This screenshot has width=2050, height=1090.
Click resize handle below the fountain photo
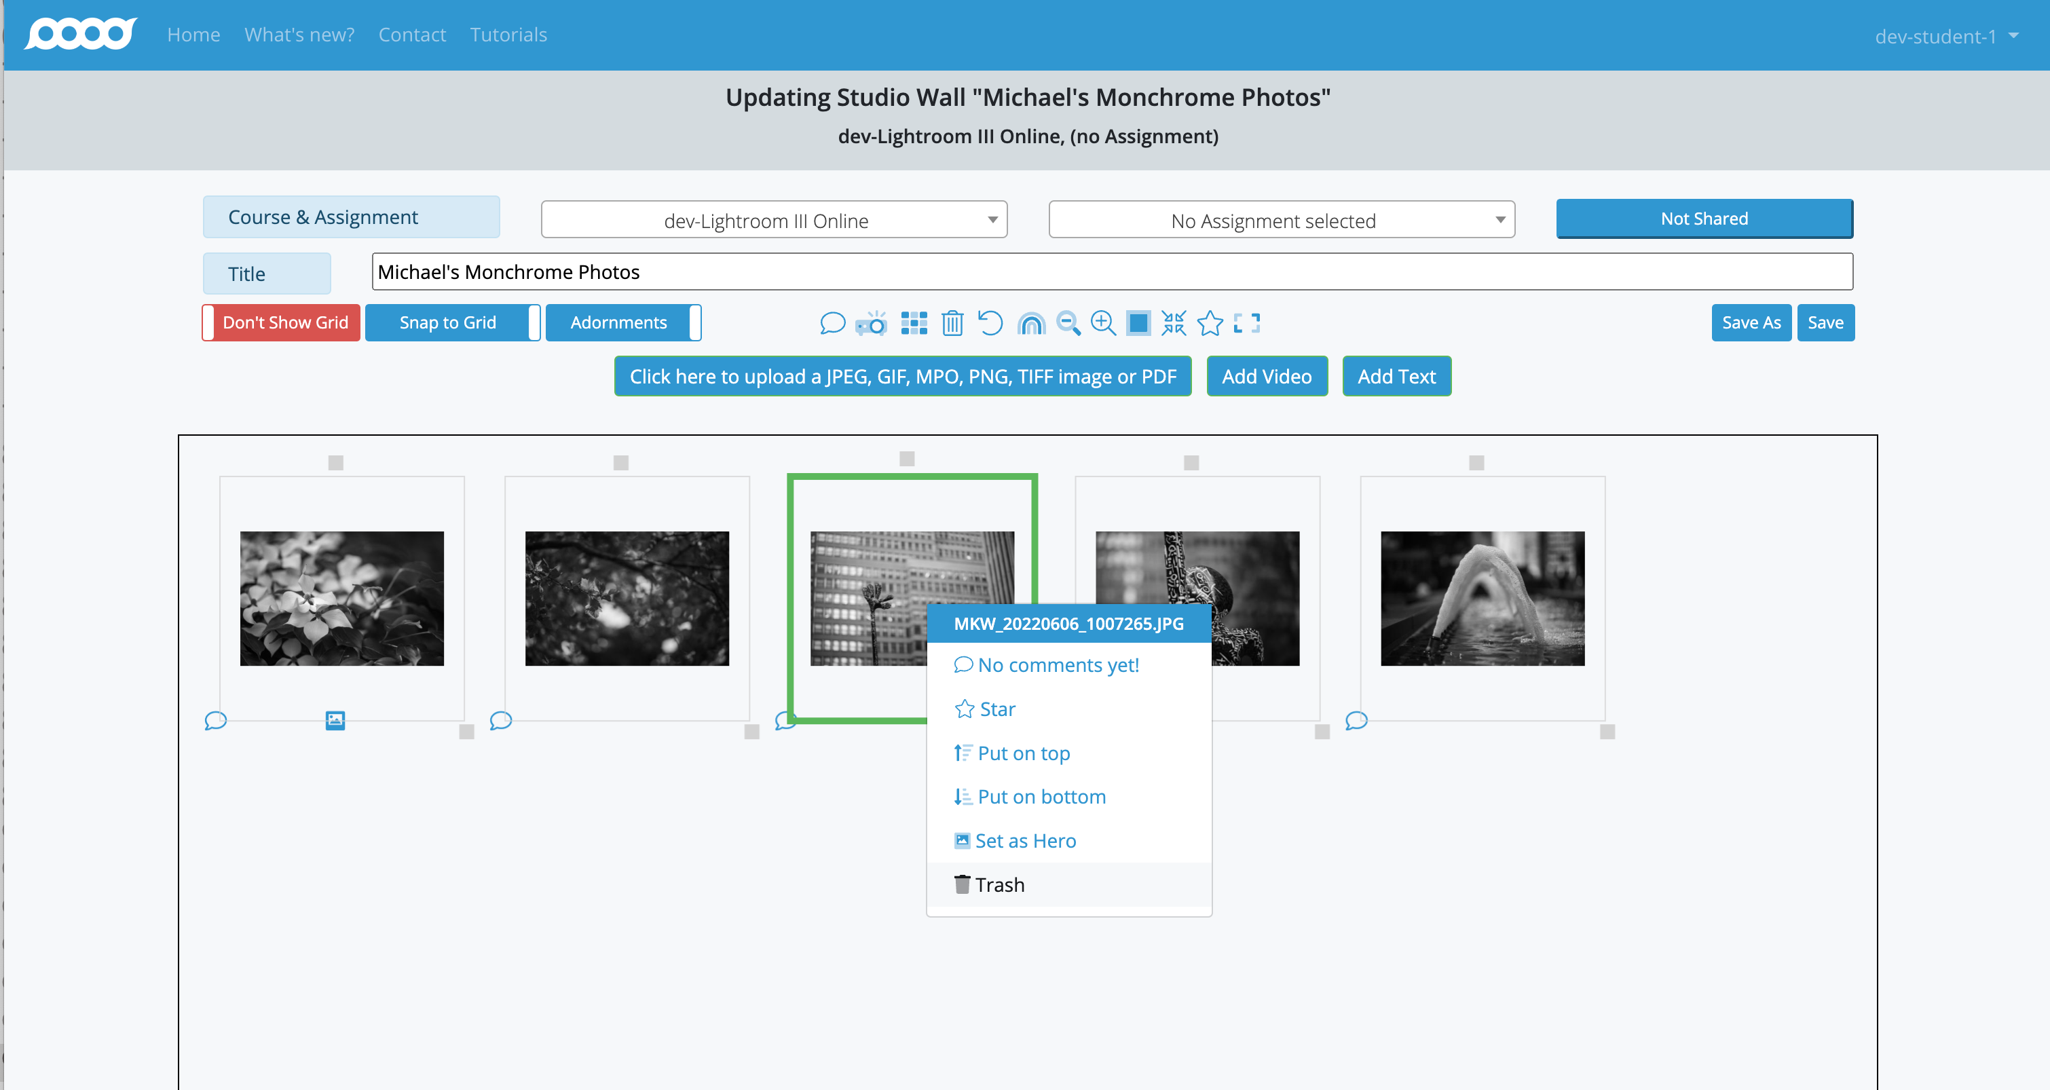click(1607, 731)
